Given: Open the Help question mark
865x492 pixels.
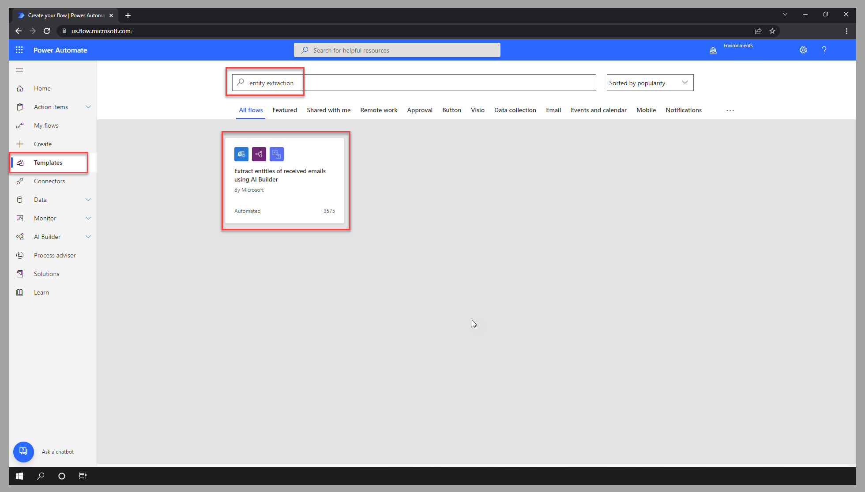Looking at the screenshot, I should [x=824, y=50].
